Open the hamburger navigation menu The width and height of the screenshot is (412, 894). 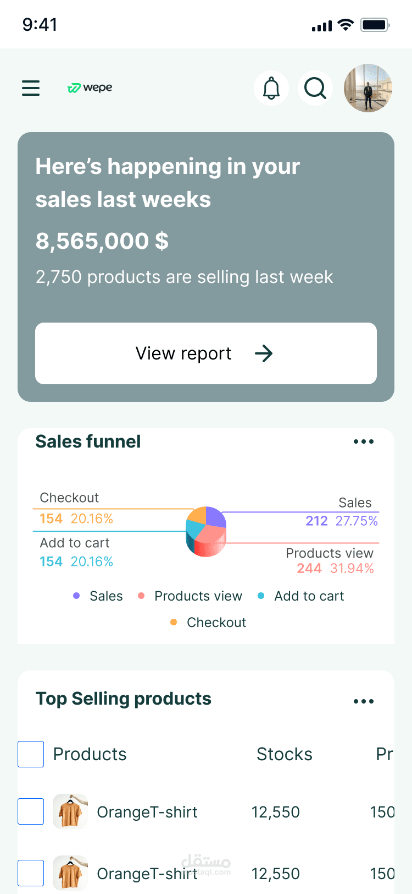tap(31, 88)
